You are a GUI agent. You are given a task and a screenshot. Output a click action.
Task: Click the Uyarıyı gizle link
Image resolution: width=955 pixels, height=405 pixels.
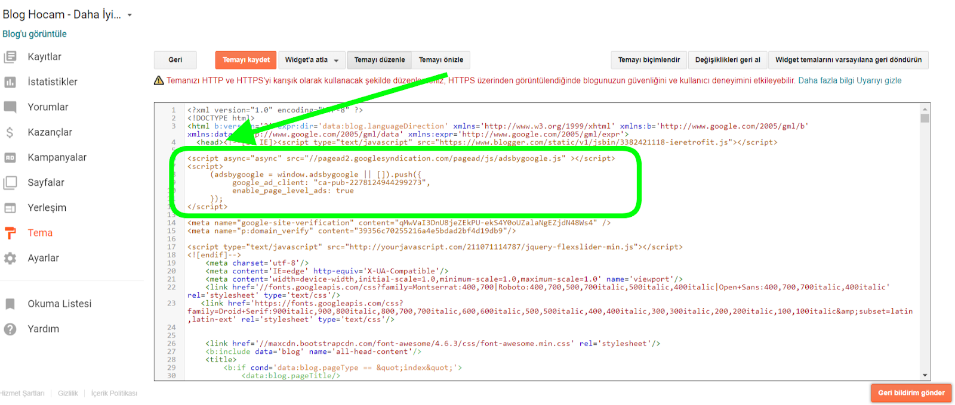pos(879,80)
